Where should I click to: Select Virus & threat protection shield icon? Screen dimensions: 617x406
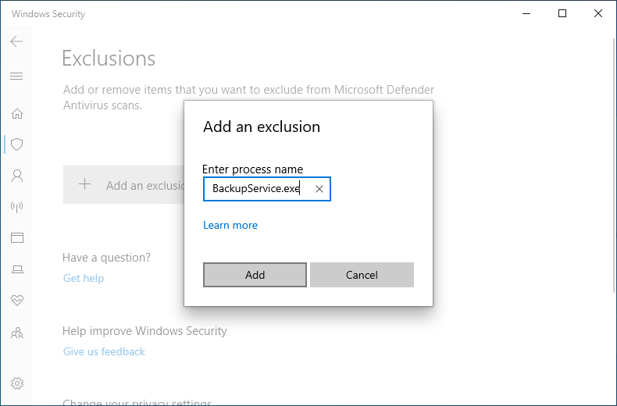(17, 144)
